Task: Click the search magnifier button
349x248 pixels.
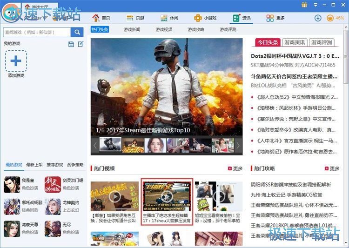Action: tap(77, 32)
